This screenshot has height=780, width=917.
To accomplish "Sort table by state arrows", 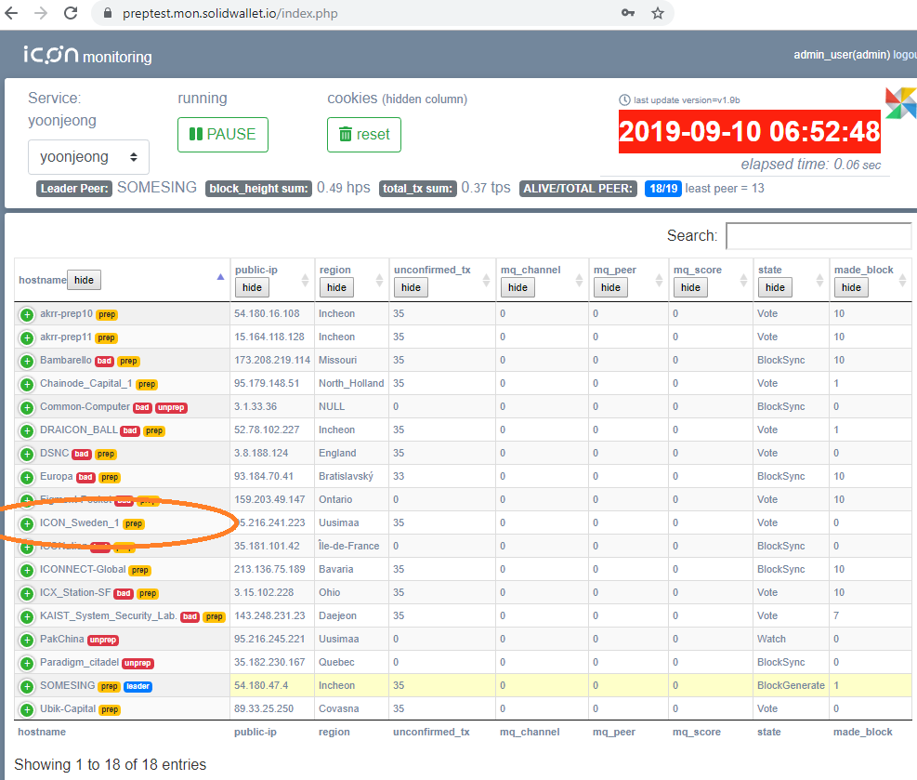I will tap(819, 280).
